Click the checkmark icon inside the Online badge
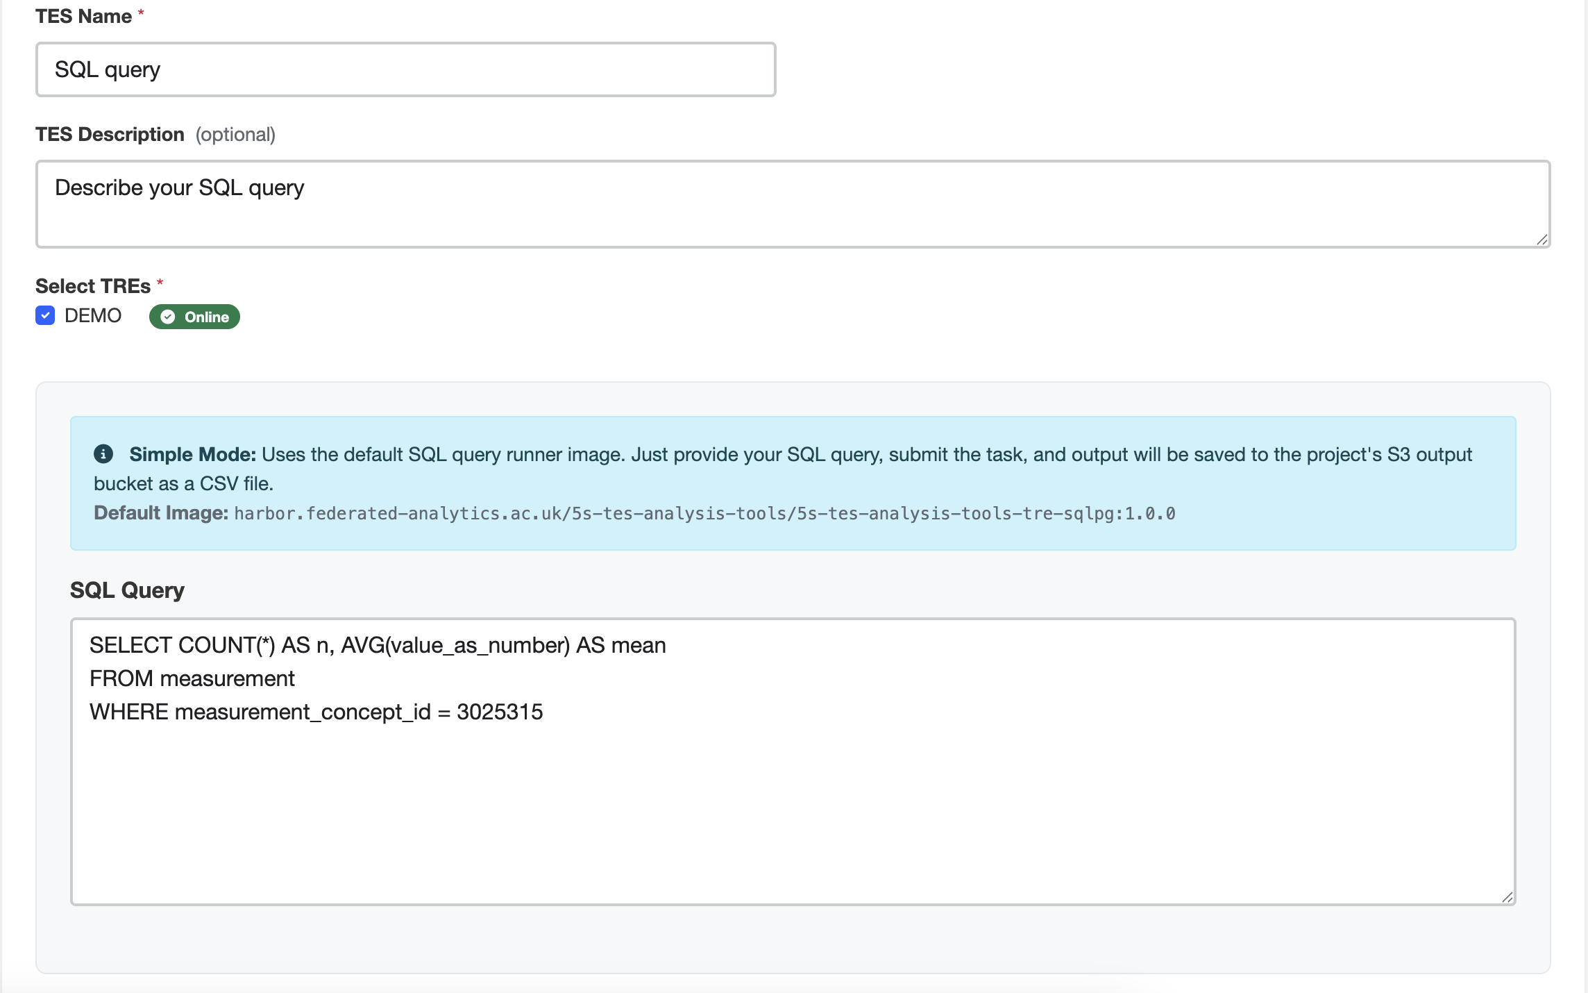The height and width of the screenshot is (993, 1588). pos(168,317)
